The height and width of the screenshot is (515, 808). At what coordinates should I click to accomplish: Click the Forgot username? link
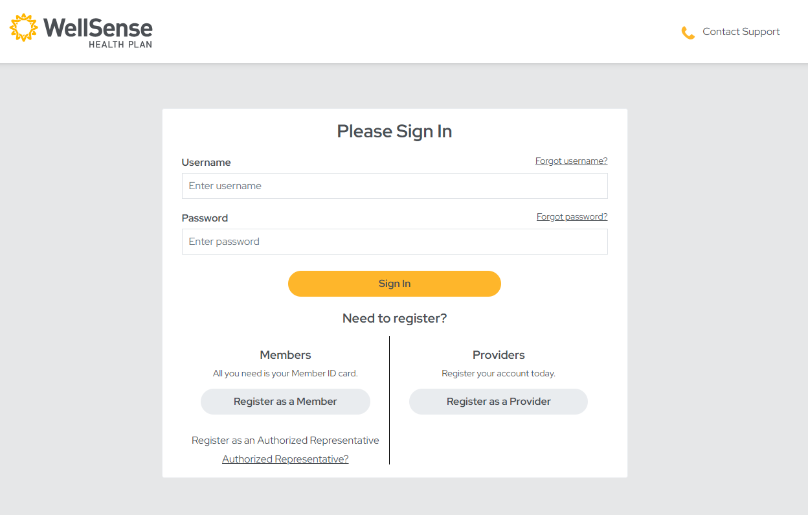[571, 161]
